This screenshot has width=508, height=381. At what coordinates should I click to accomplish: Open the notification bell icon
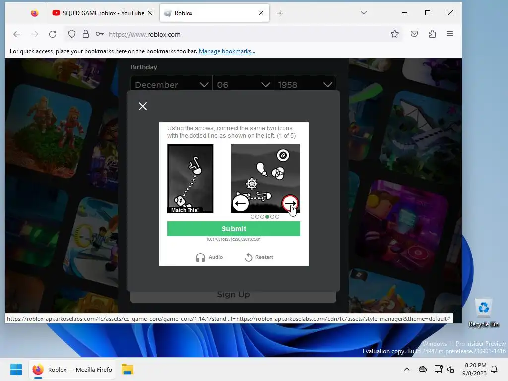(x=494, y=369)
